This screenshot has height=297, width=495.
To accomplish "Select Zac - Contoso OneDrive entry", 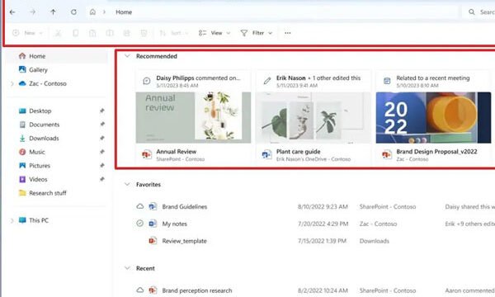I will pyautogui.click(x=48, y=83).
